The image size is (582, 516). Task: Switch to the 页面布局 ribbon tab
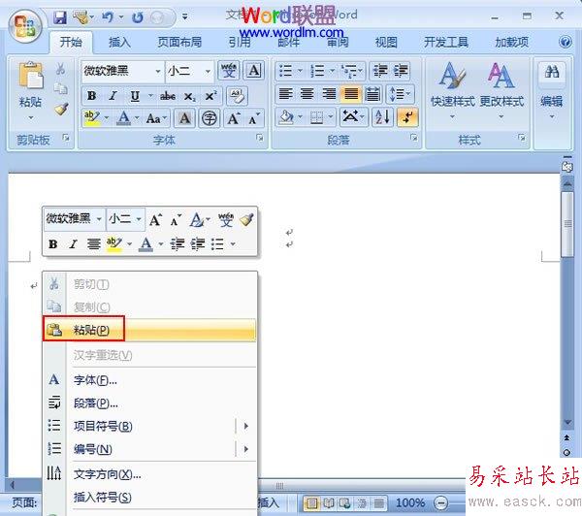[179, 42]
